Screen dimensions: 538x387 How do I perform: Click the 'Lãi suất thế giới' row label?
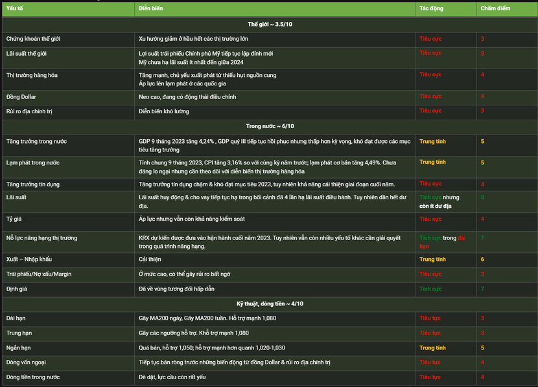[27, 54]
